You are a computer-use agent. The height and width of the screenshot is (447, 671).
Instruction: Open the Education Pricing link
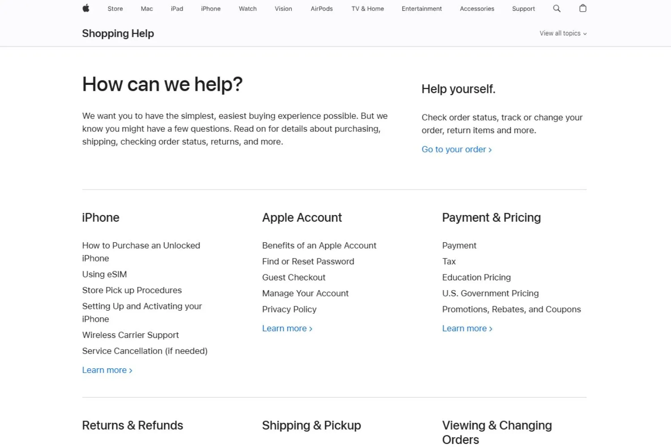(x=476, y=278)
